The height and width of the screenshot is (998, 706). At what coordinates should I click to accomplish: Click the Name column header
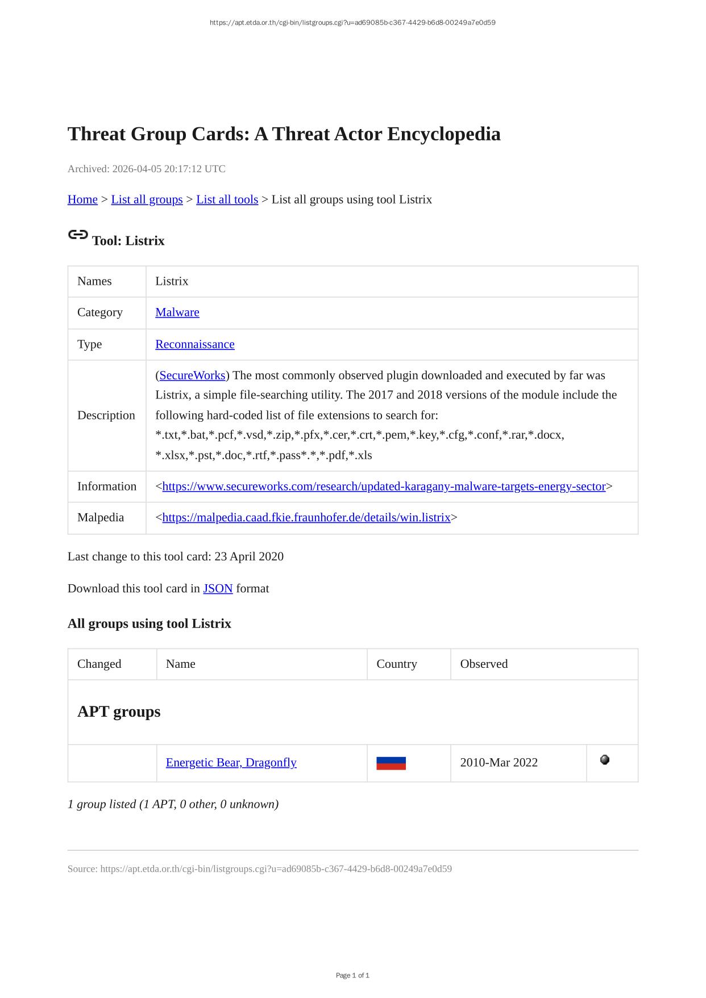181,664
